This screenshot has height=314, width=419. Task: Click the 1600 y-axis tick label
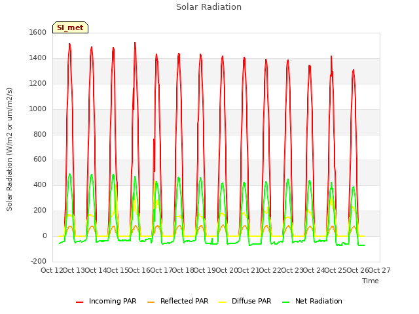[x=38, y=32]
